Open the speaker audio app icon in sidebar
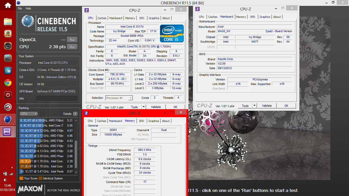Image resolution: width=349 pixels, height=196 pixels. point(8,46)
